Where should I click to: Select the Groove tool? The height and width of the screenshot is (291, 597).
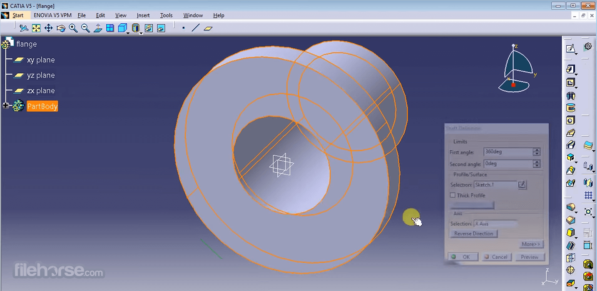coord(570,108)
